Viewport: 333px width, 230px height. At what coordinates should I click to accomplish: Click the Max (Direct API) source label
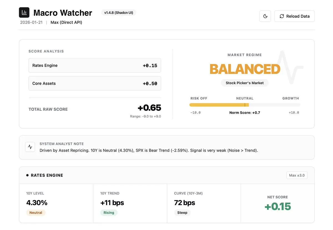[66, 22]
